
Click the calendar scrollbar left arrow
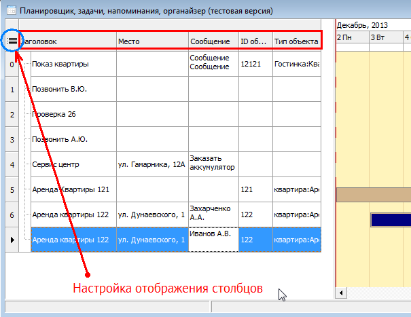(342, 294)
